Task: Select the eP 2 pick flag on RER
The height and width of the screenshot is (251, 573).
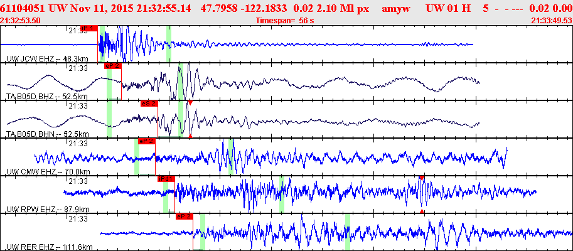Action: 184,216
